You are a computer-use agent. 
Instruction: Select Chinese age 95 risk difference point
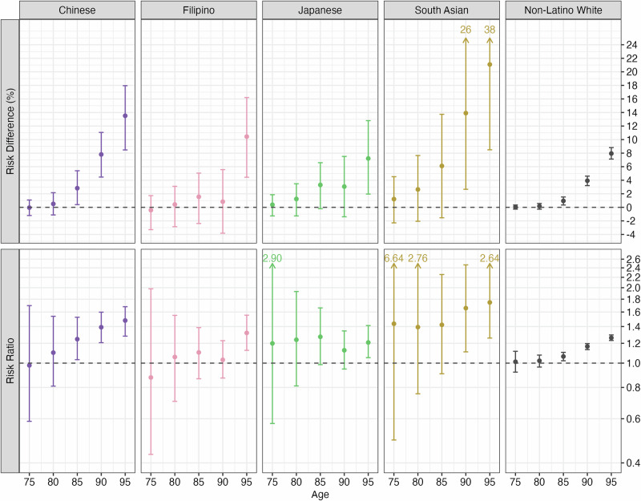coord(125,115)
